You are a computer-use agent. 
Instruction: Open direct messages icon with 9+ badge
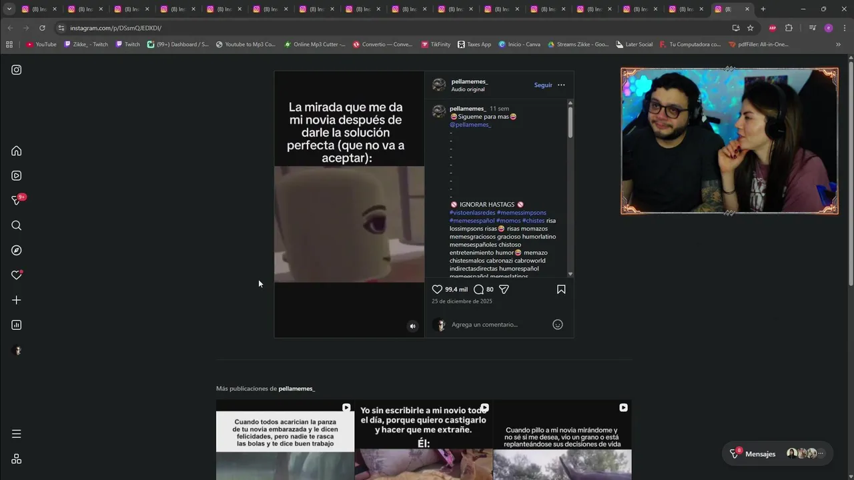pyautogui.click(x=17, y=200)
